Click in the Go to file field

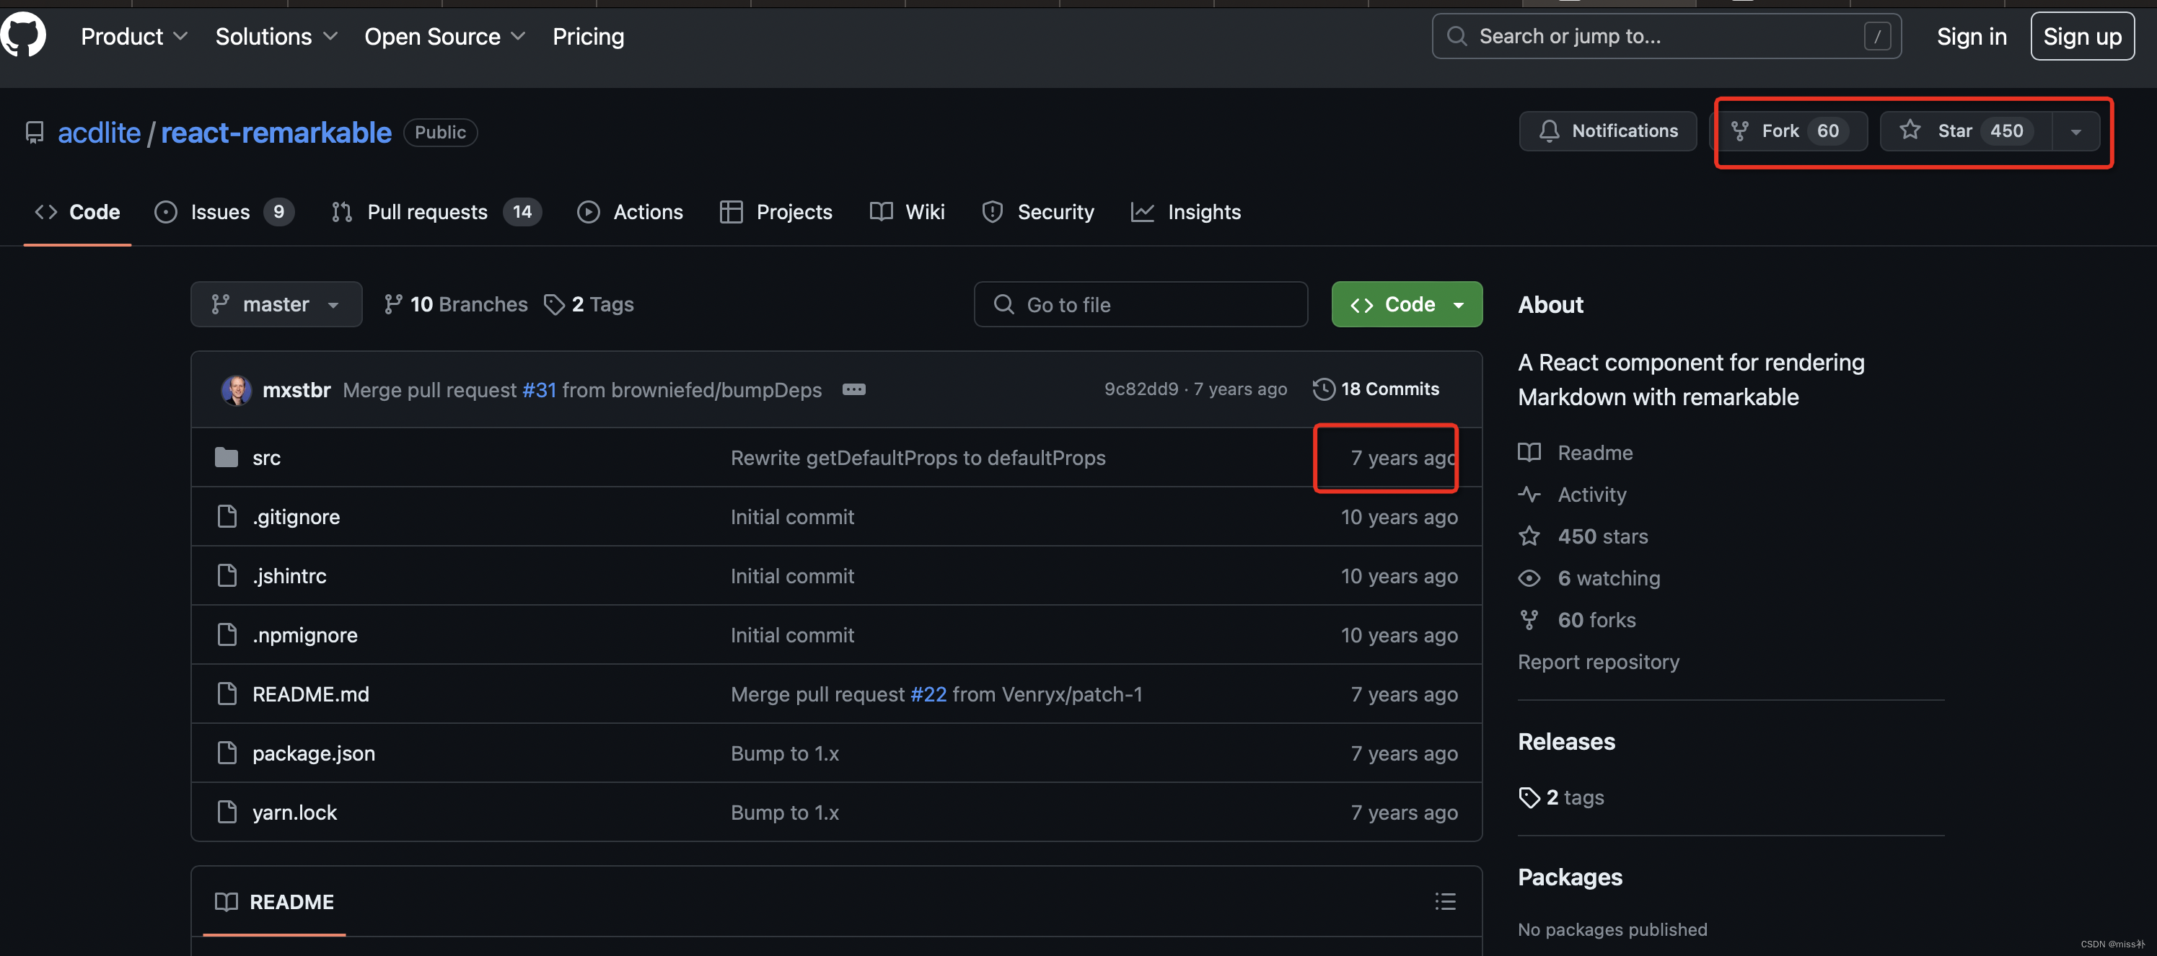coord(1141,305)
